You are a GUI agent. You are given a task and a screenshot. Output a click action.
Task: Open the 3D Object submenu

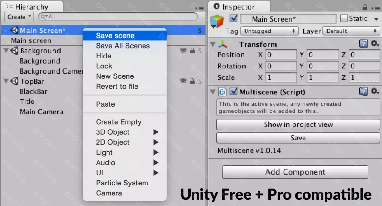(x=125, y=132)
